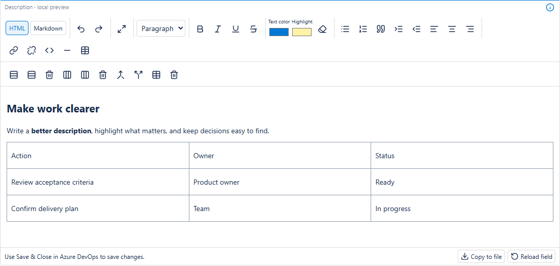Click the trash icon right after the column icons

103,75
